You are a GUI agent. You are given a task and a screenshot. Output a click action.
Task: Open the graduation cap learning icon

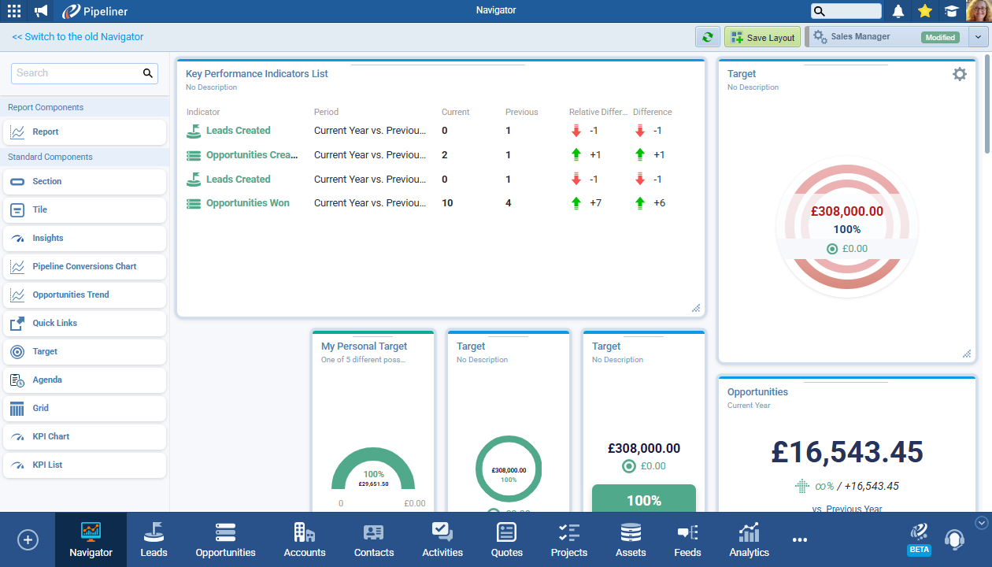pos(952,11)
